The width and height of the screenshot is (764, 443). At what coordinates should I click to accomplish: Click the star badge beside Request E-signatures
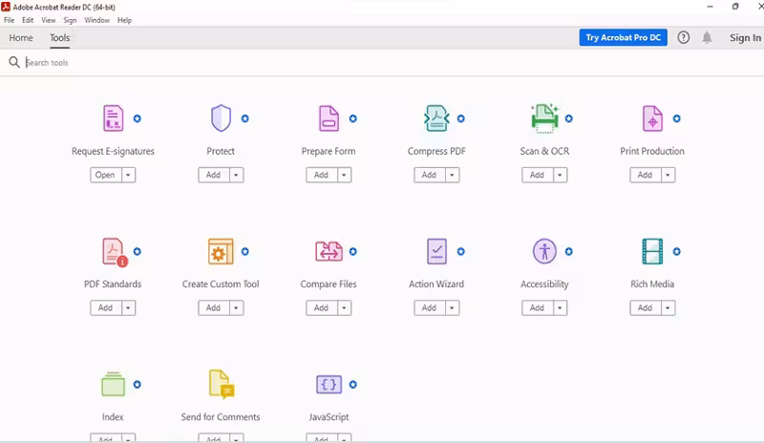(x=138, y=118)
